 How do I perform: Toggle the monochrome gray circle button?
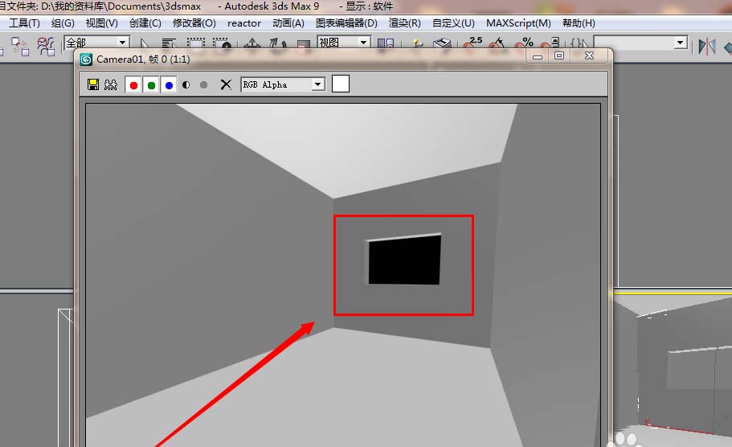[x=203, y=84]
